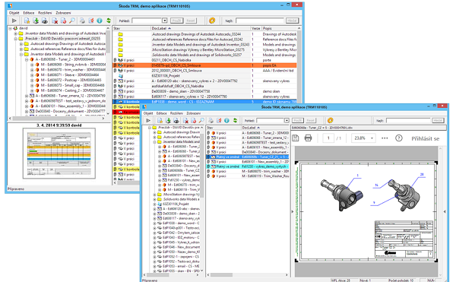Click the Reset button in back window

click(191, 21)
